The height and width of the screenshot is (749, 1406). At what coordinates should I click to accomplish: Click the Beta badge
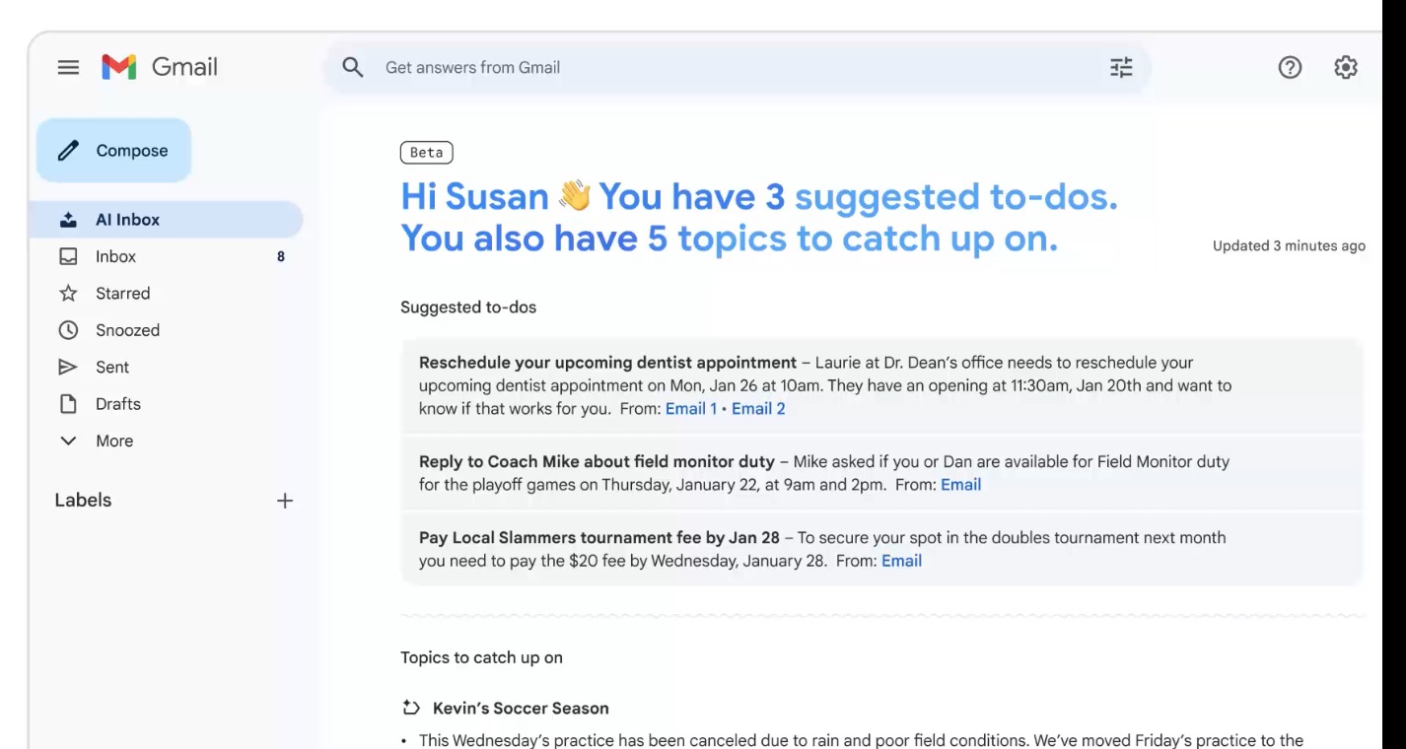click(426, 153)
